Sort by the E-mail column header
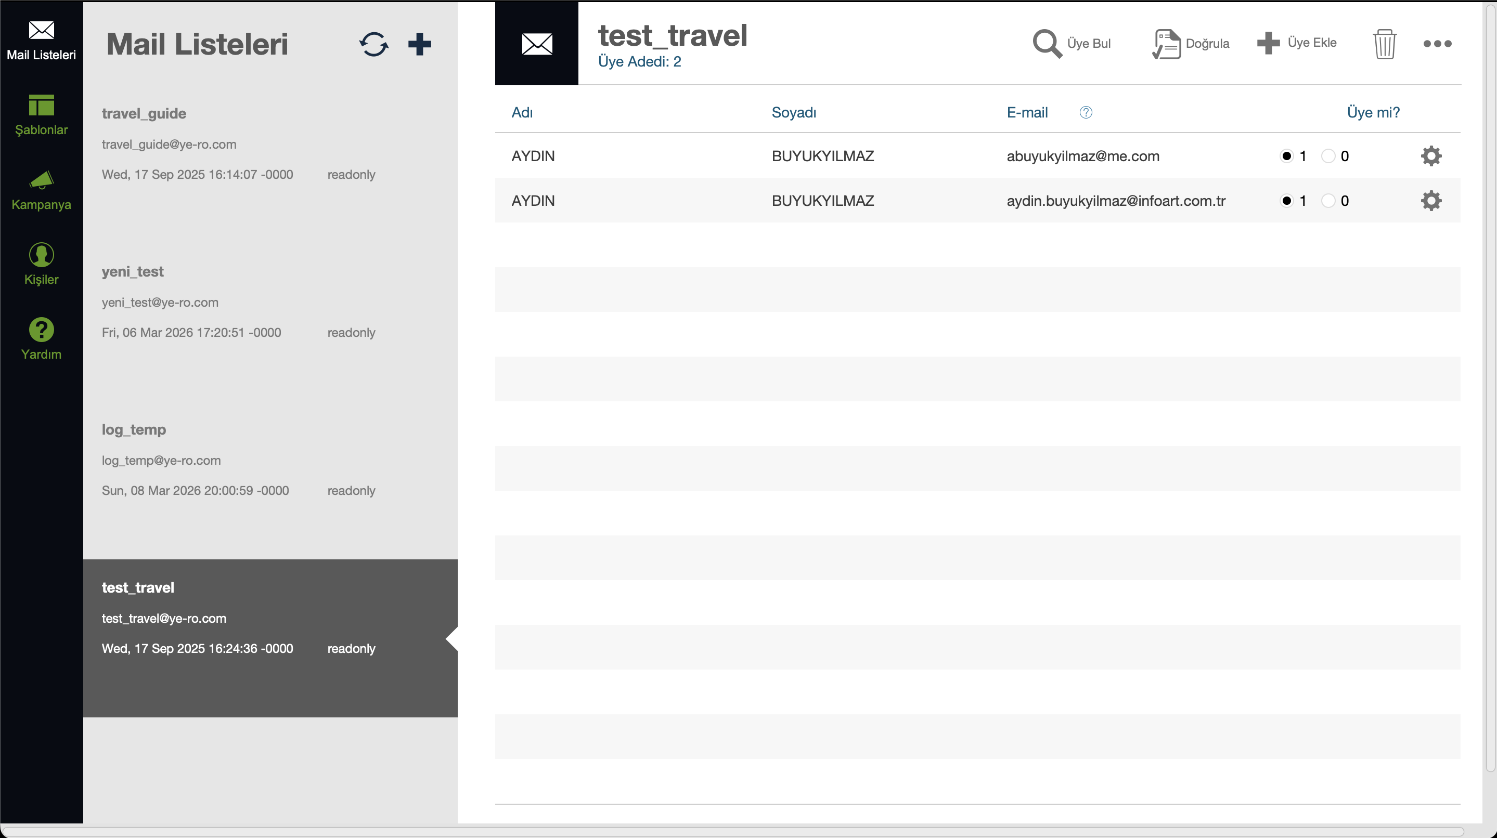This screenshot has width=1497, height=838. (1027, 113)
